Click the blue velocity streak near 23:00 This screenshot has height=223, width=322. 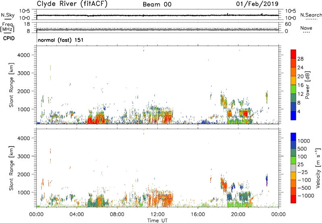(x=267, y=180)
